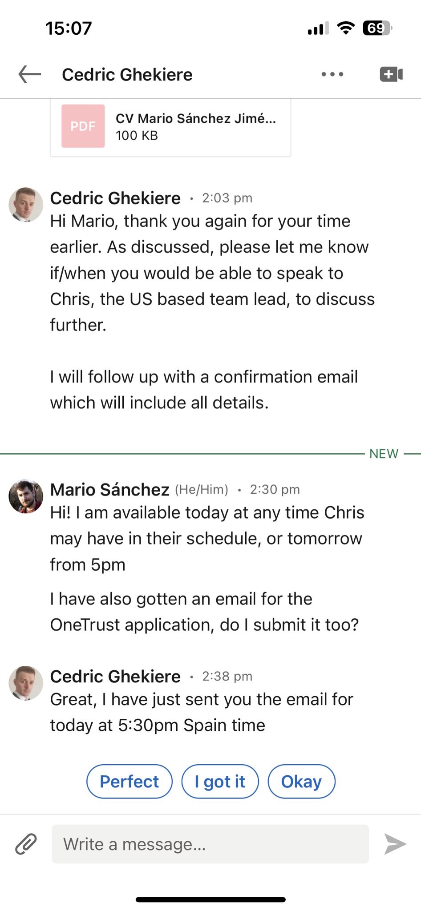Image resolution: width=421 pixels, height=911 pixels.
Task: Focus the "Write a message..." field
Action: 210,844
